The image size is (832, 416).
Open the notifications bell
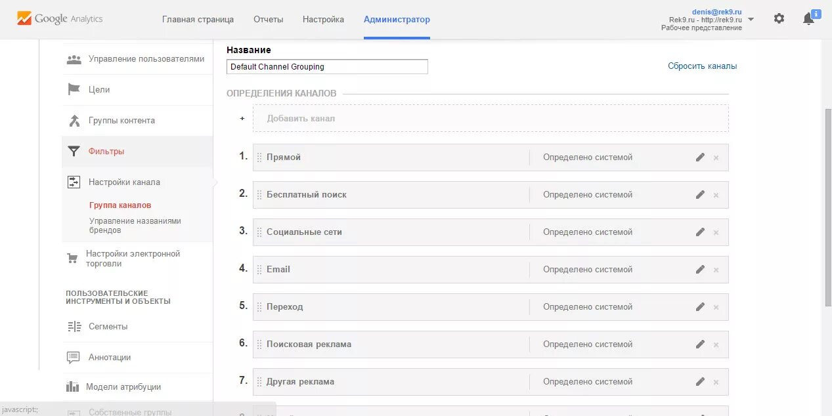pos(808,19)
